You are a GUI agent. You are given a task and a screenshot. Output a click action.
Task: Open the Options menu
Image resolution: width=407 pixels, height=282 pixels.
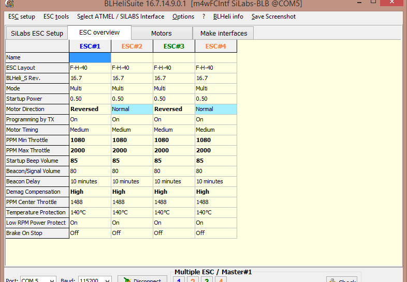pos(183,17)
